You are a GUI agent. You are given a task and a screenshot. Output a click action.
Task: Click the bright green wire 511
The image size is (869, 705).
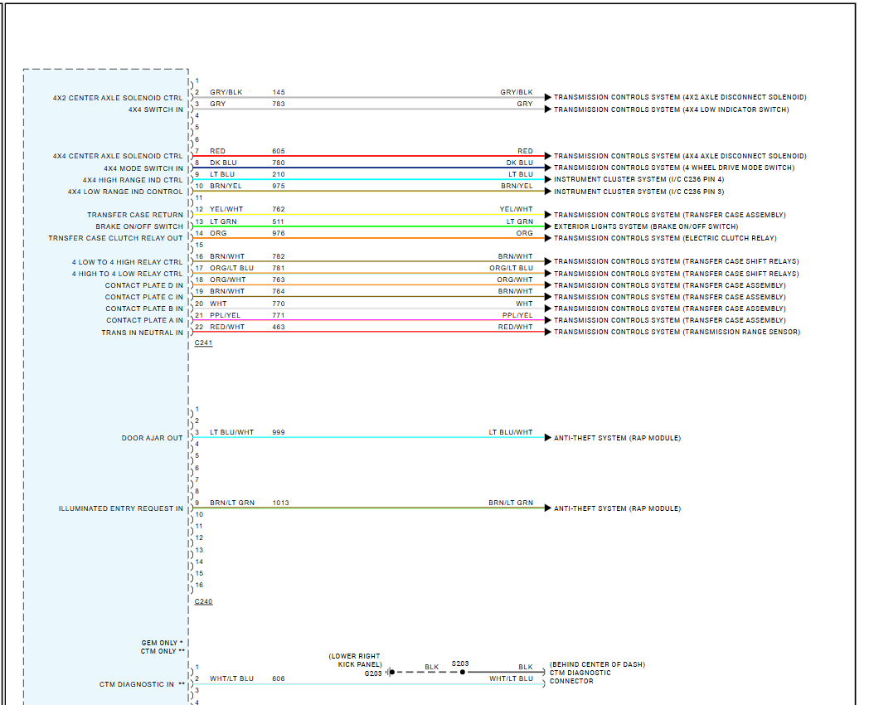click(x=373, y=226)
